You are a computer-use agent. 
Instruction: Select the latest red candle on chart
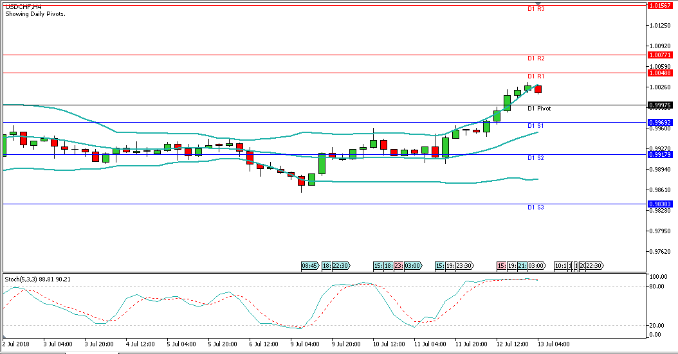point(538,89)
